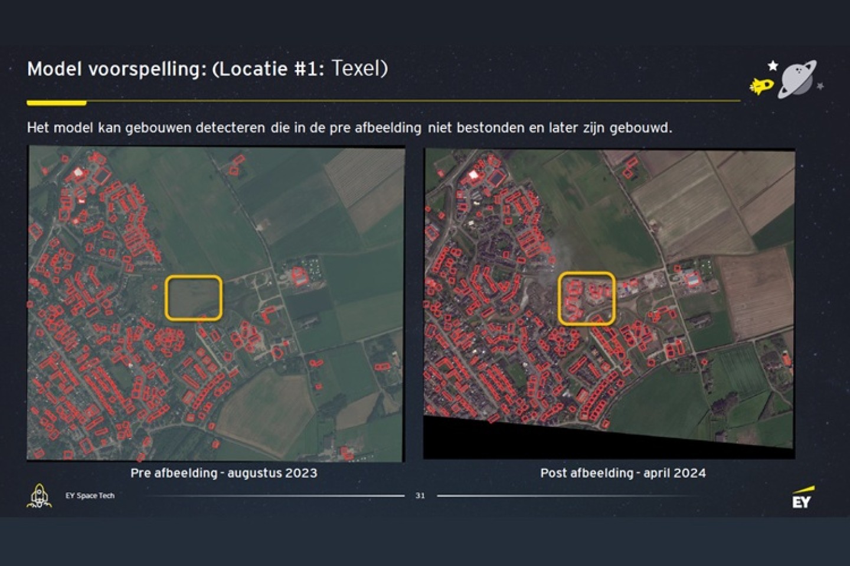
Task: Click the 'Post afbeelding - april 2024' caption
Action: pyautogui.click(x=623, y=473)
